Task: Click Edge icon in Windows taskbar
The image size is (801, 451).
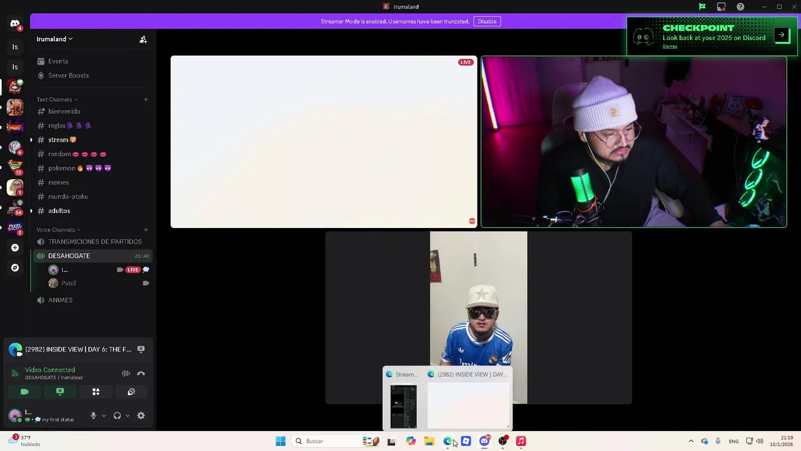Action: (448, 441)
